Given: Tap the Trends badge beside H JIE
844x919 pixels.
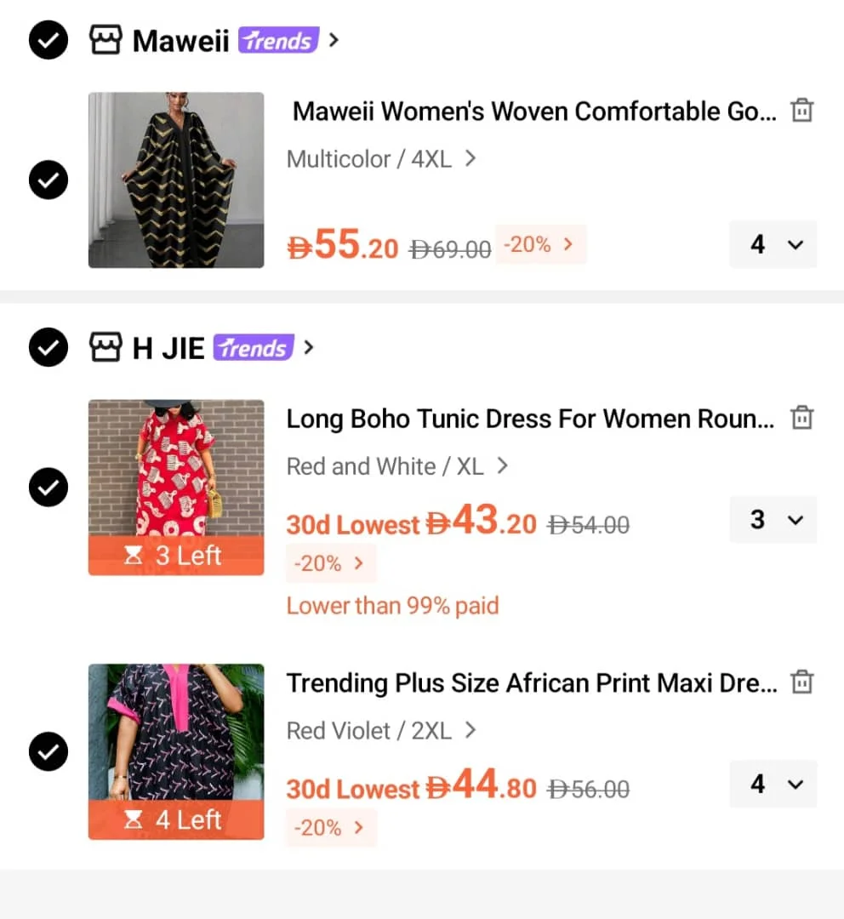Looking at the screenshot, I should coord(254,347).
